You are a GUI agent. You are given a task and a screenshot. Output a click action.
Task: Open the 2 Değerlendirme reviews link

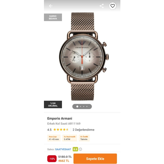83,130
